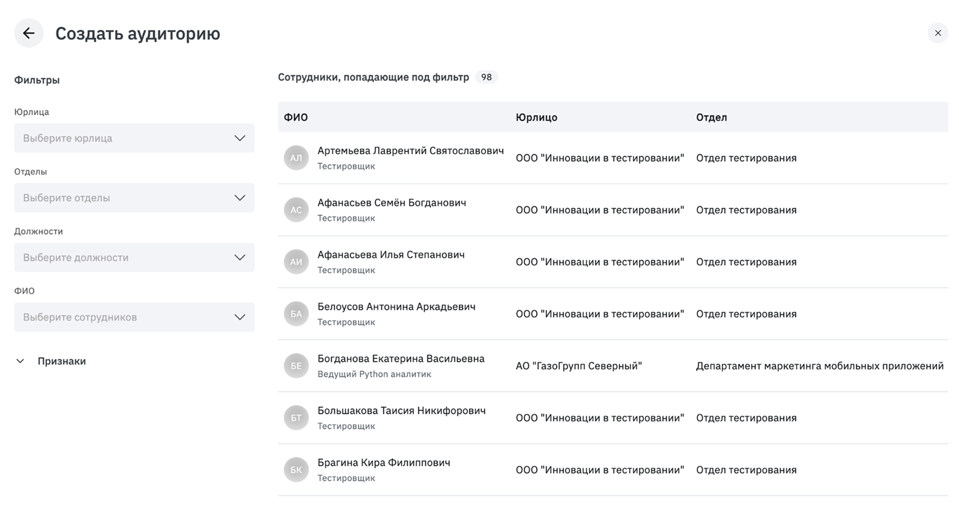This screenshot has height=507, width=959.
Task: Click the БТ avatar of Большакова
Action: [296, 418]
